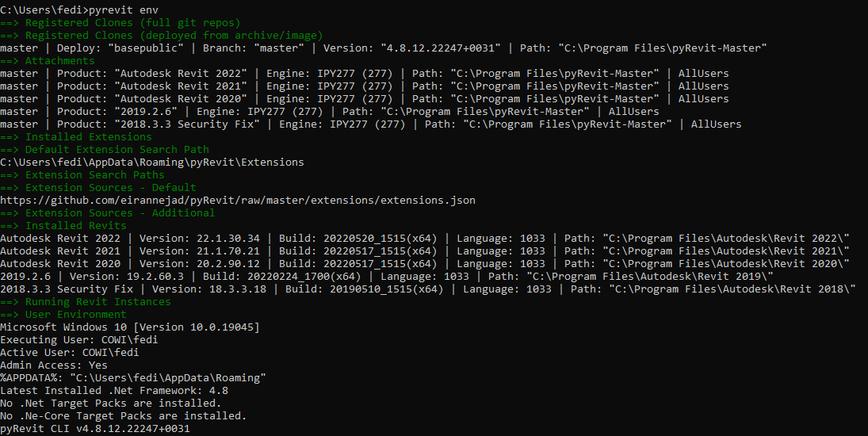Click the 'Registered Clones (full git repos)' heading
Viewport: 868px width, 436px height.
pyautogui.click(x=133, y=23)
